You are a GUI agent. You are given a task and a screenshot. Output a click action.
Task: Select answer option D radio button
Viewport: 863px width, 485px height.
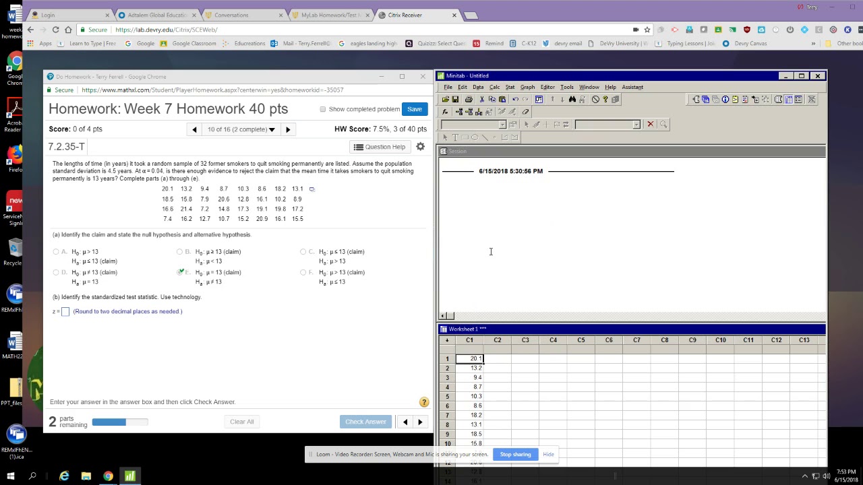[x=56, y=272]
